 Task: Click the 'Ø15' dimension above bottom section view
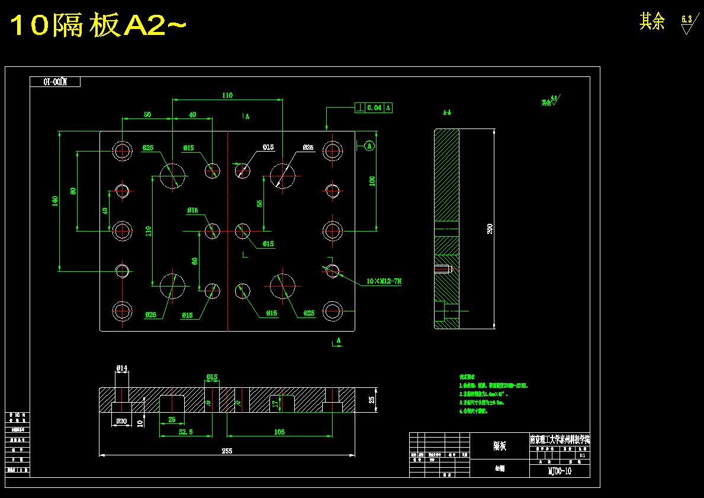pyautogui.click(x=212, y=377)
